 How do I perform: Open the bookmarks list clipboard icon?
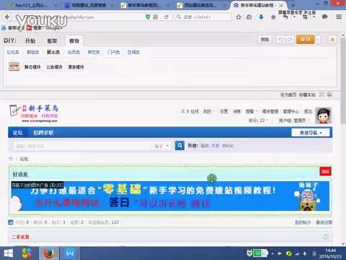pyautogui.click(x=249, y=17)
